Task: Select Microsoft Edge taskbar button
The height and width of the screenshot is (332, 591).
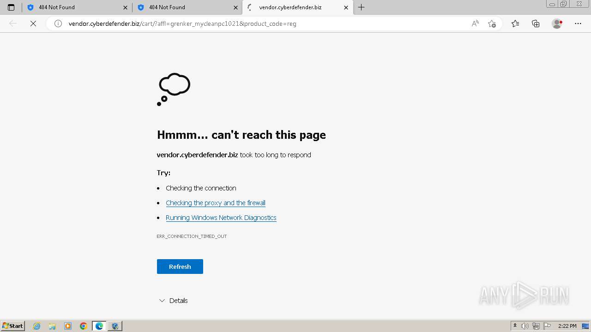Action: click(x=99, y=326)
